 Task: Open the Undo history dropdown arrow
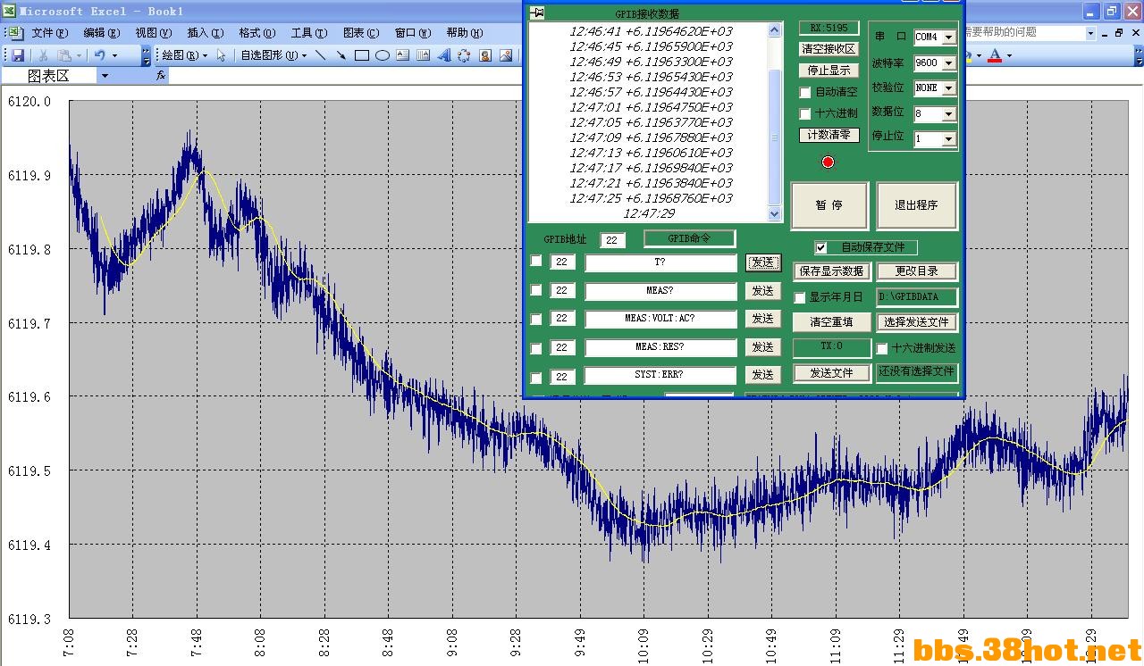[114, 55]
